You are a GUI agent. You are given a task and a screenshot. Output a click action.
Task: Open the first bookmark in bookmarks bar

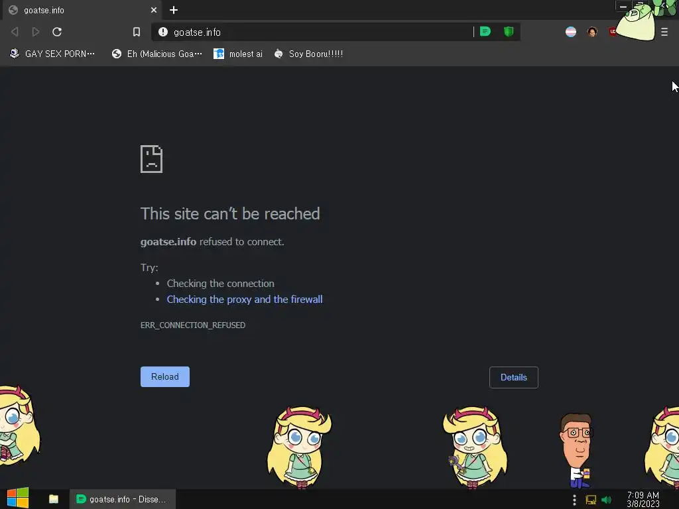52,54
